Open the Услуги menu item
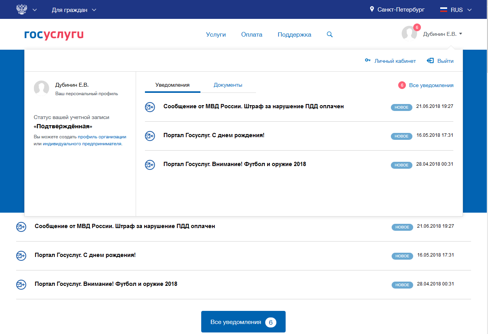Image resolution: width=488 pixels, height=334 pixels. pos(216,34)
